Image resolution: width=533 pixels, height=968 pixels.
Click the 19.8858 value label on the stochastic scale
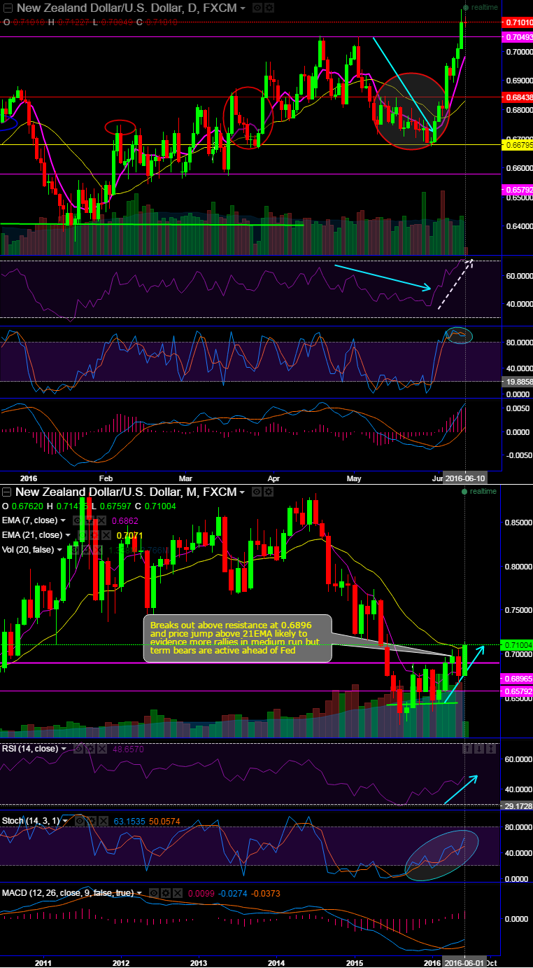[518, 382]
